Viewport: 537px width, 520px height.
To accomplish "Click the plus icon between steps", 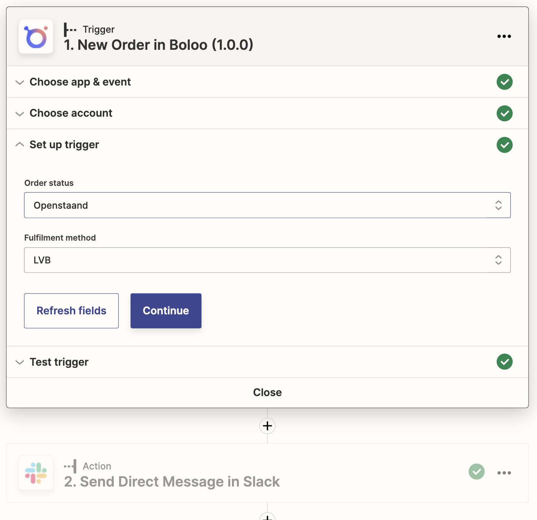I will (x=267, y=426).
